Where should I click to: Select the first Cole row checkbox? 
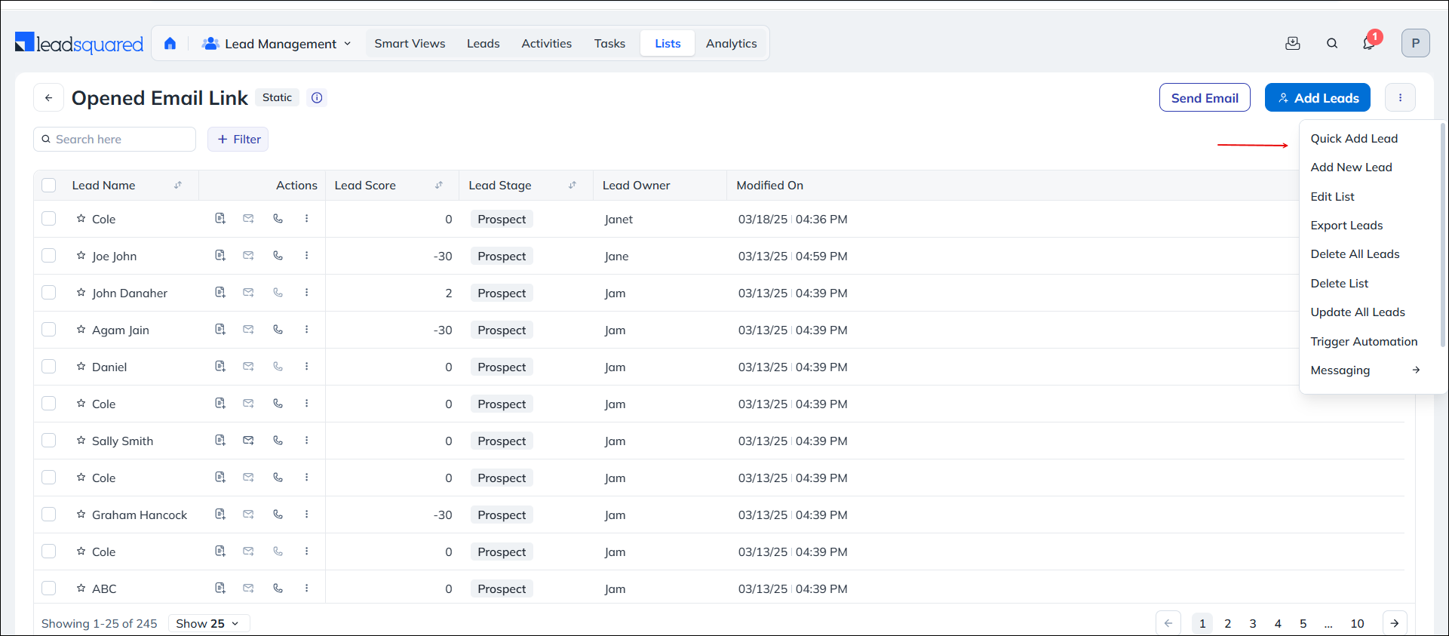coord(49,219)
